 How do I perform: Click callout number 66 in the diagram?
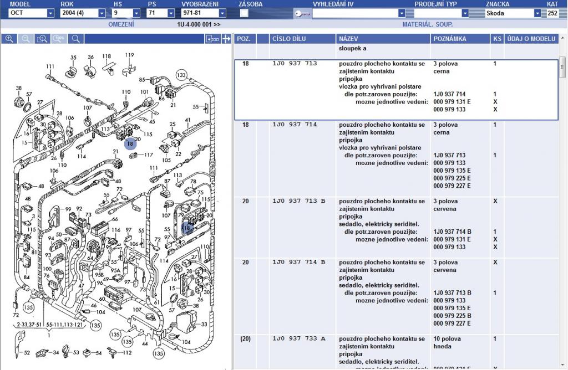coord(115,219)
